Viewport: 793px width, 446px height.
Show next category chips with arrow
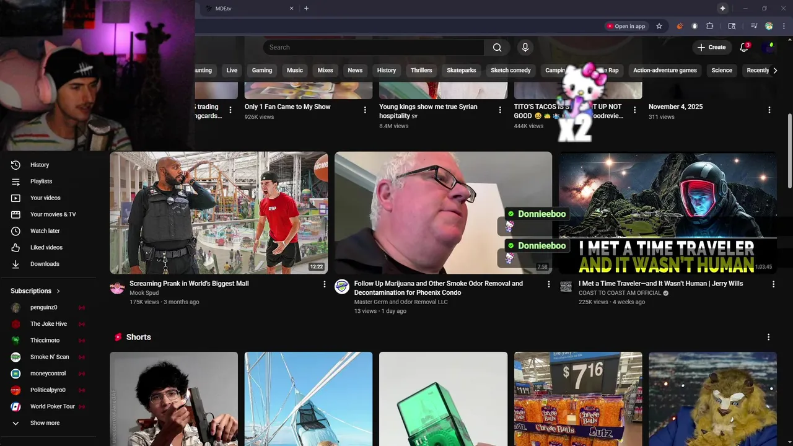coord(775,71)
